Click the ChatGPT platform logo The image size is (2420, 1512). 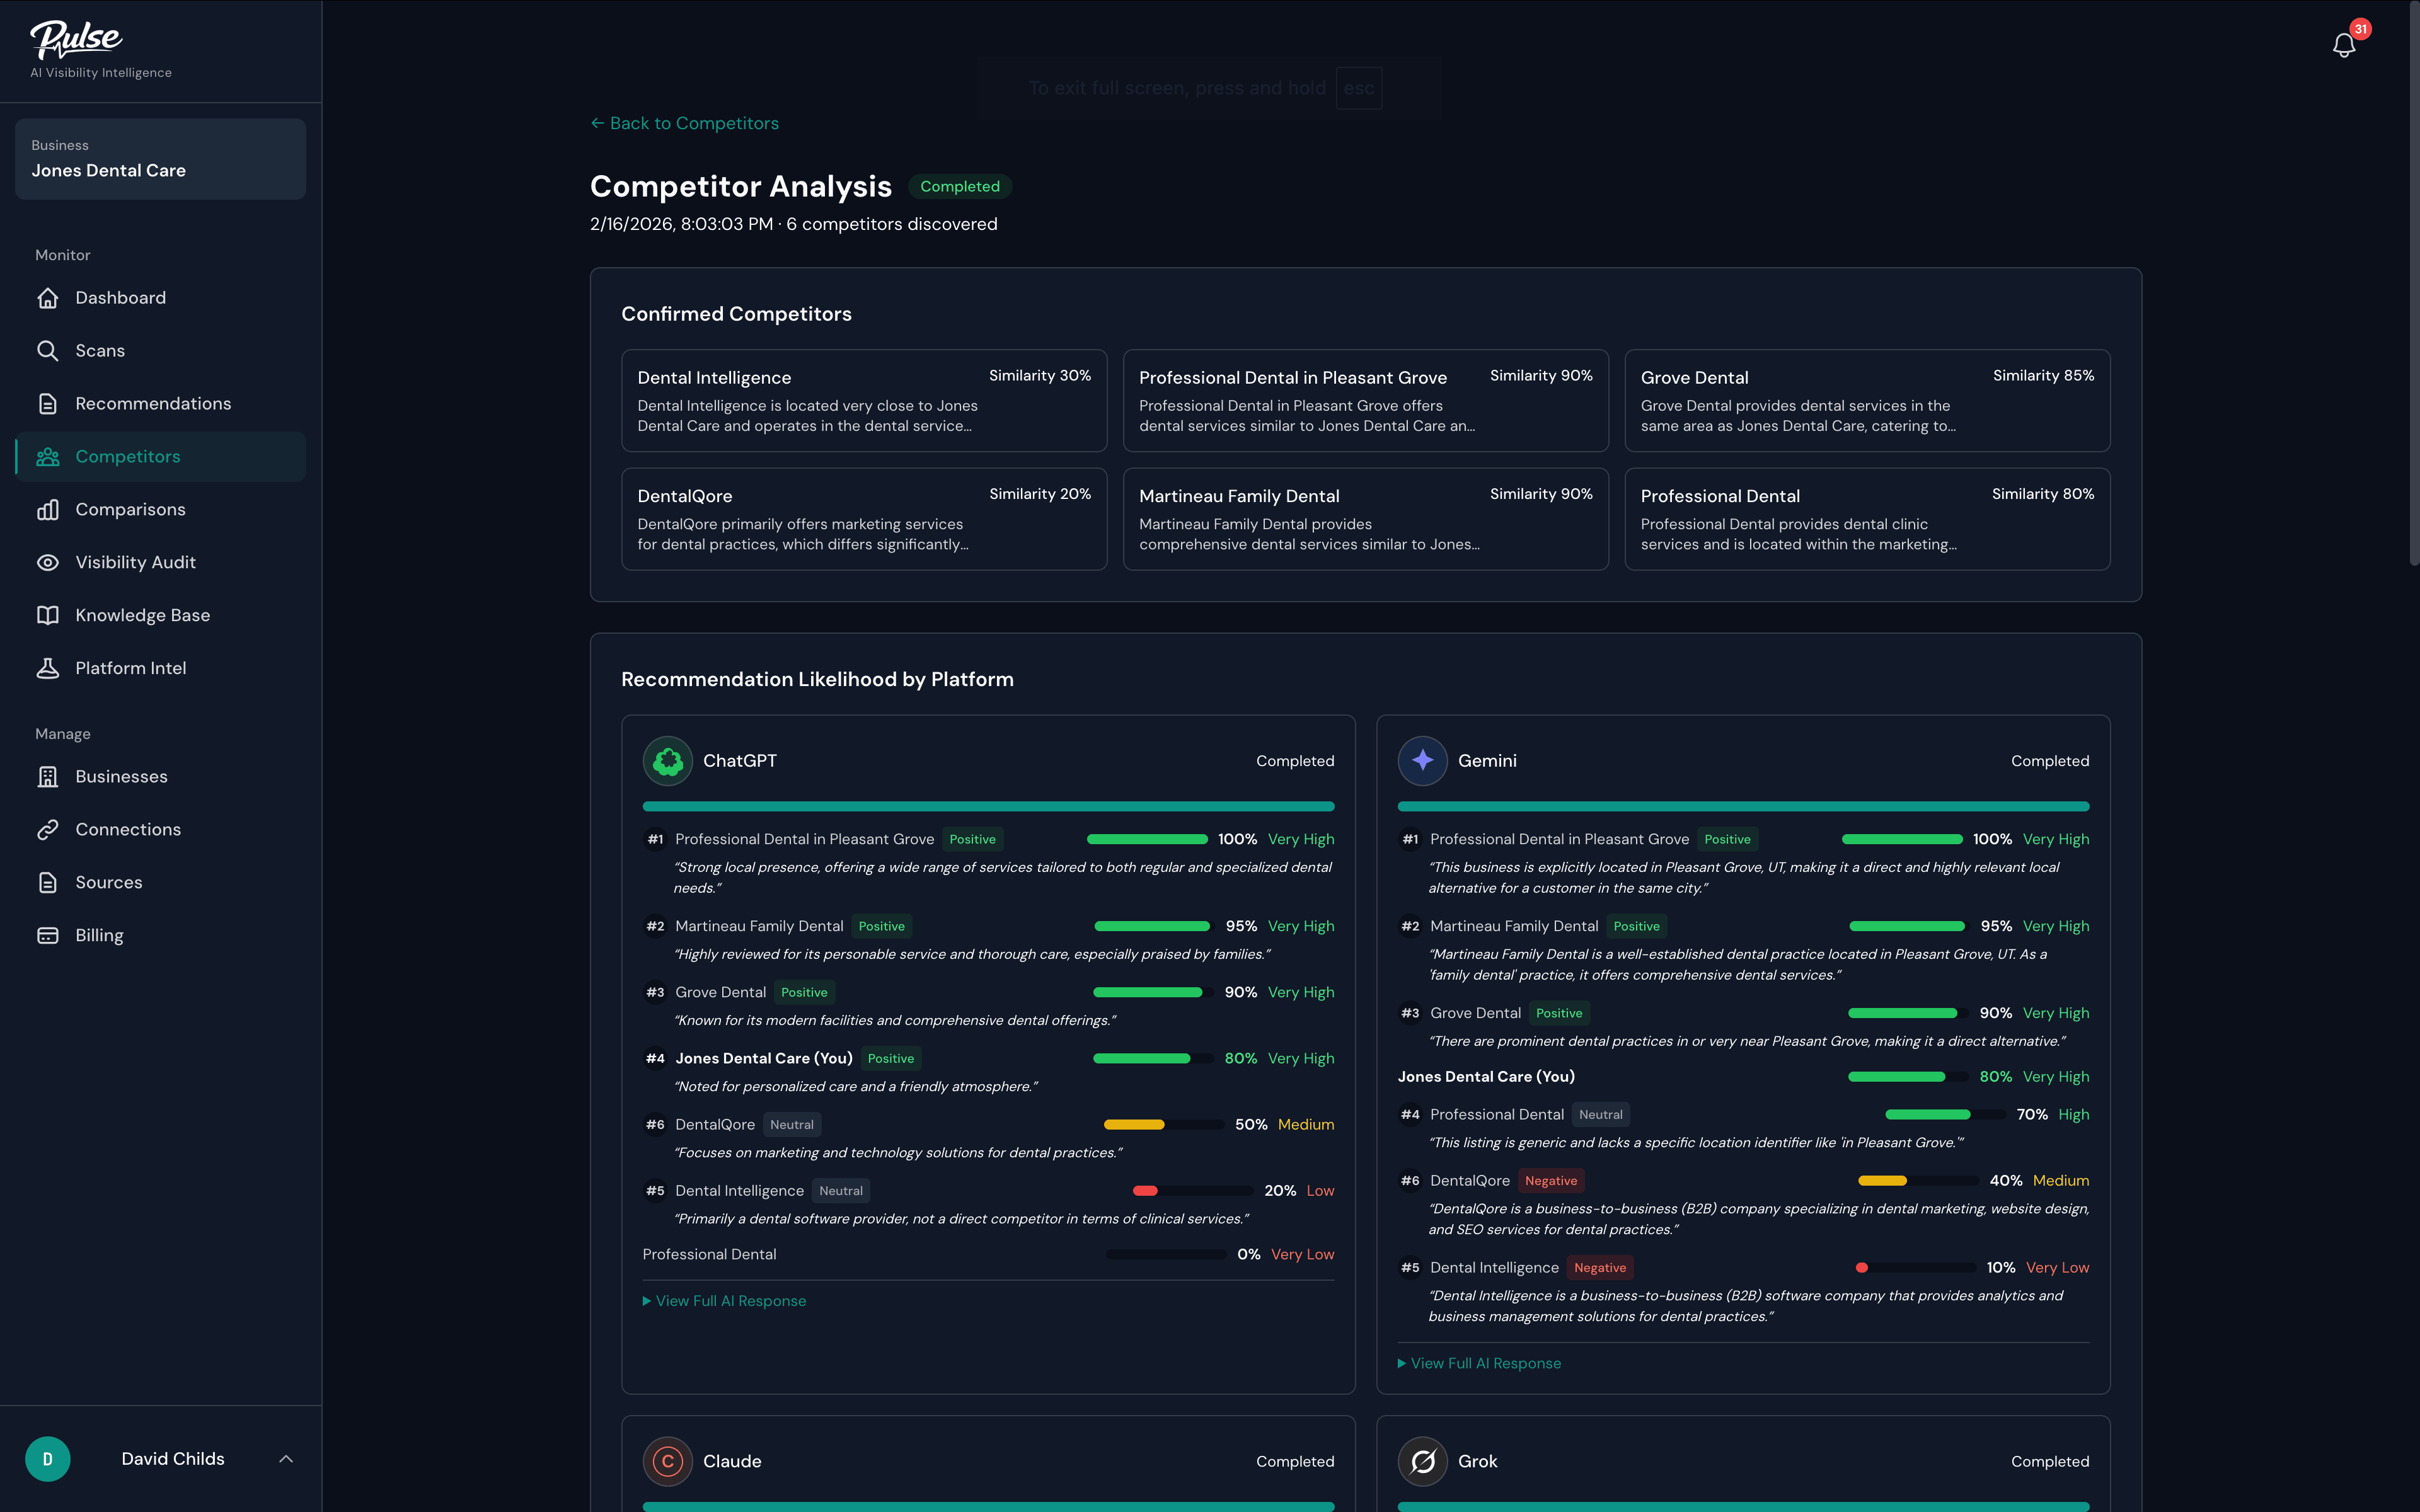pyautogui.click(x=667, y=760)
